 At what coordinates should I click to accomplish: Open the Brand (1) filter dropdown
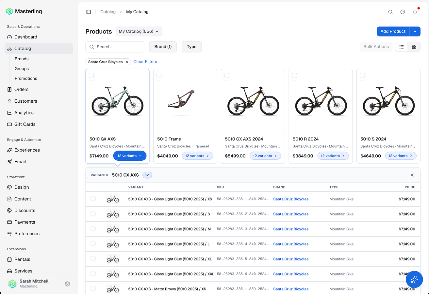(x=163, y=47)
